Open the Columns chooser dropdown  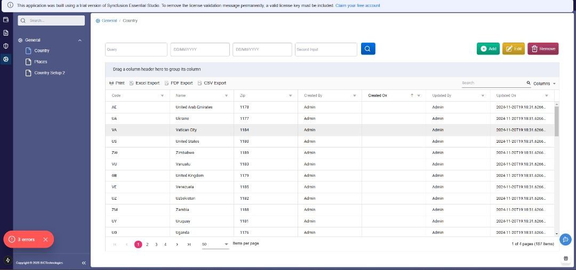pyautogui.click(x=541, y=84)
